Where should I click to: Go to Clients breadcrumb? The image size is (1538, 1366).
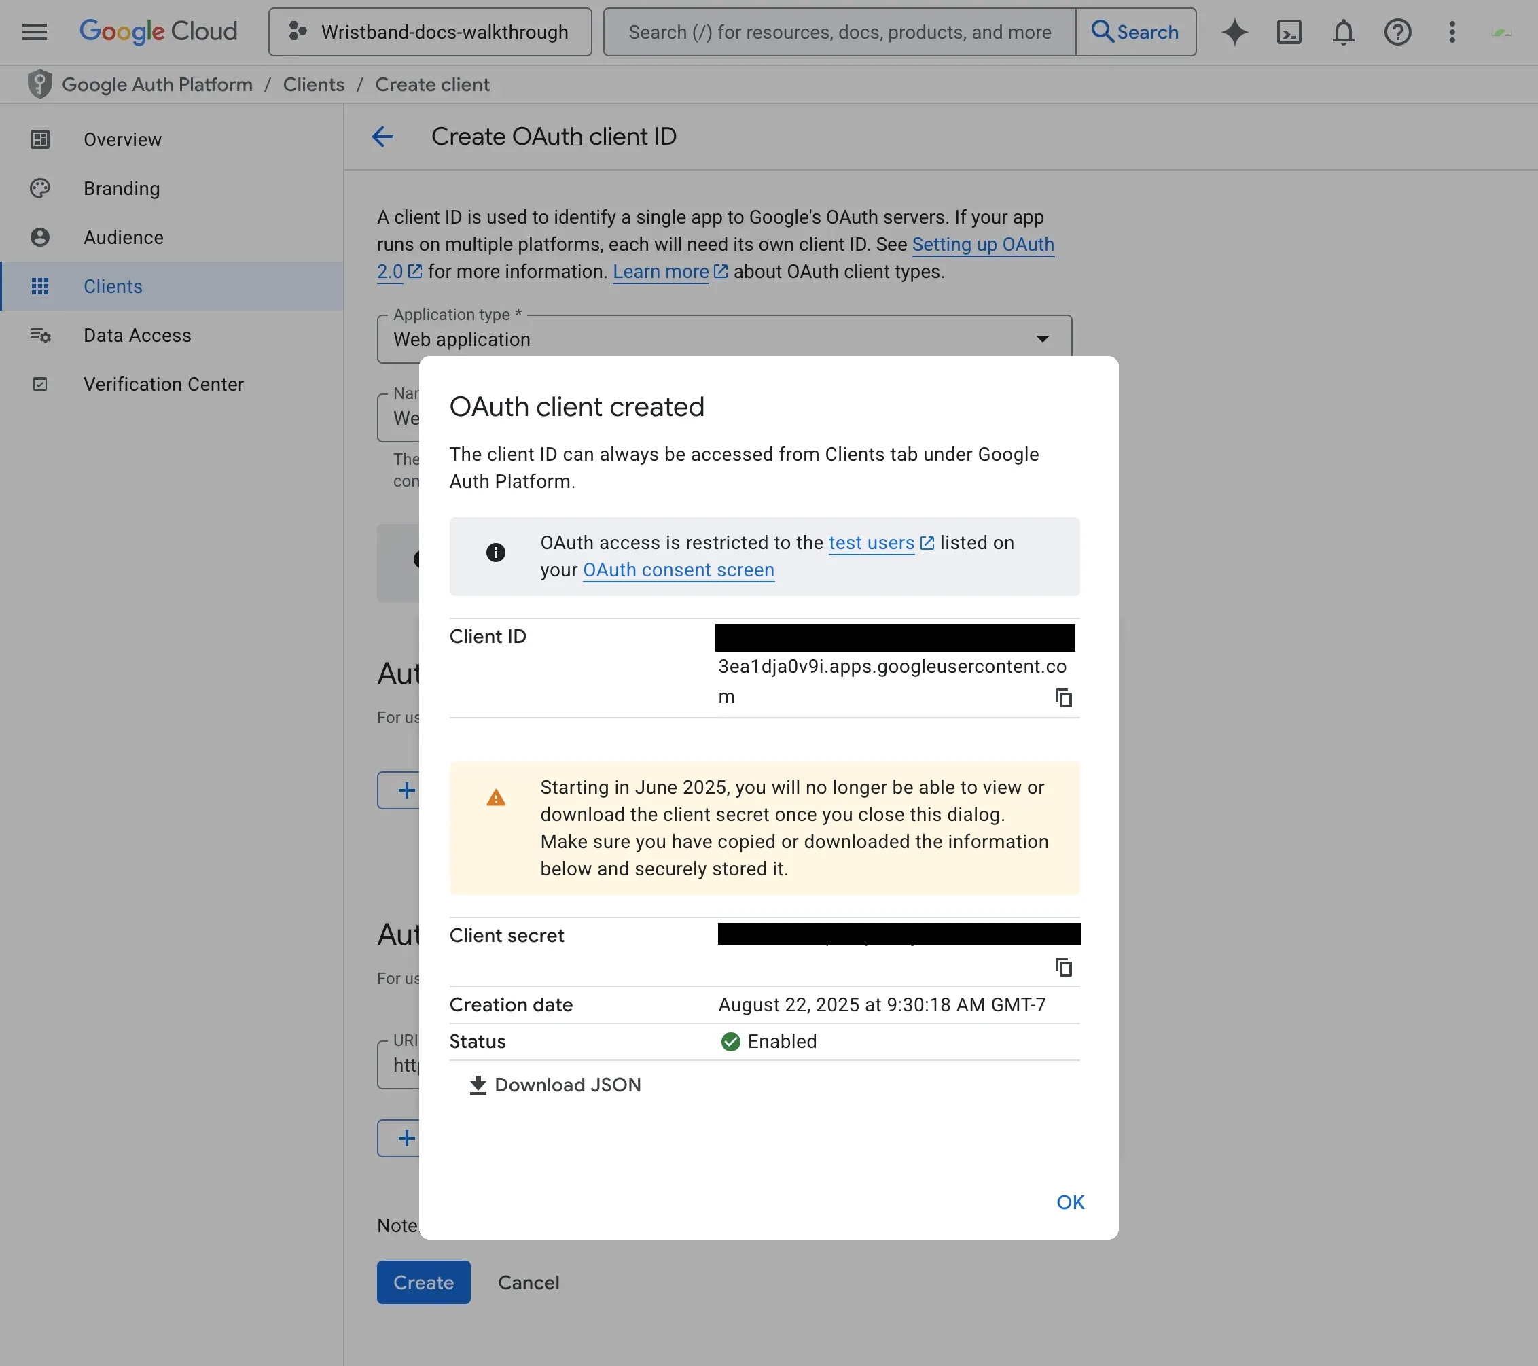pyautogui.click(x=314, y=84)
